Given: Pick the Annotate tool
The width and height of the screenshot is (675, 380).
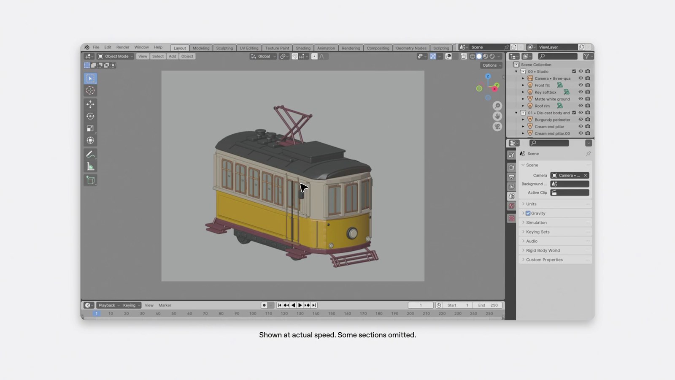Looking at the screenshot, I should point(90,155).
